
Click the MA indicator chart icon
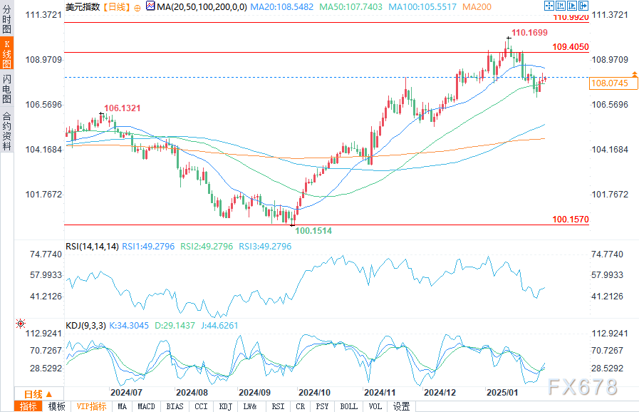tap(150, 6)
